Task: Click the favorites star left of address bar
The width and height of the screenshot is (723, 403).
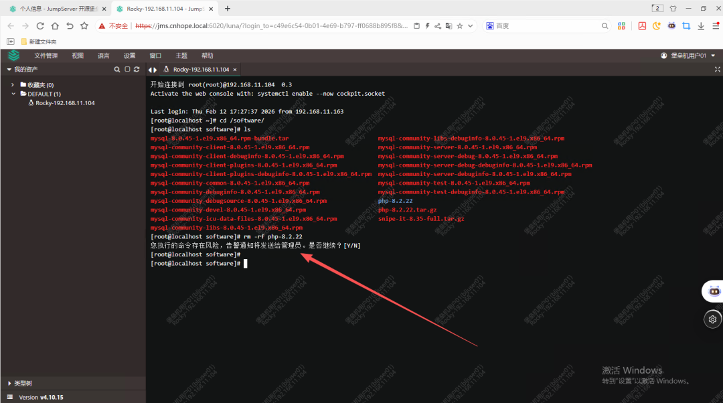Action: tap(84, 26)
